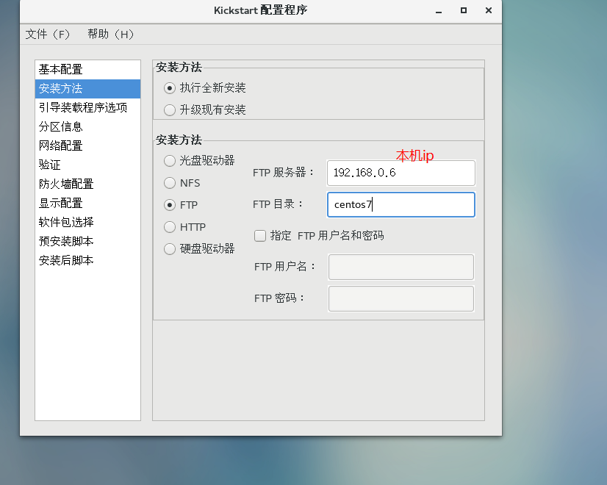Select the NFS installation method
607x485 pixels.
tap(170, 183)
